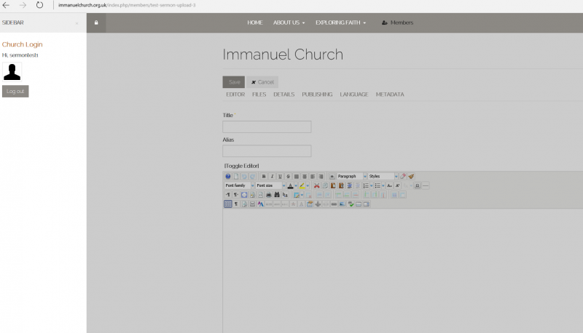Click the cut scissors icon
Screen dimensions: 583x333
(x=317, y=185)
